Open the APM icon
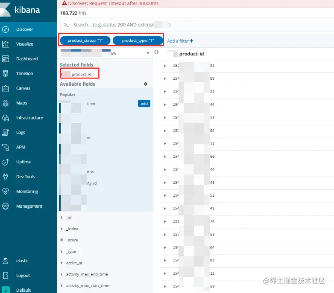Viewport: 334px width, 293px height. point(5,147)
